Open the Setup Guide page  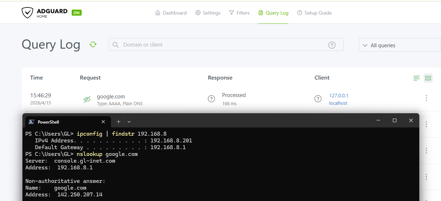point(314,13)
